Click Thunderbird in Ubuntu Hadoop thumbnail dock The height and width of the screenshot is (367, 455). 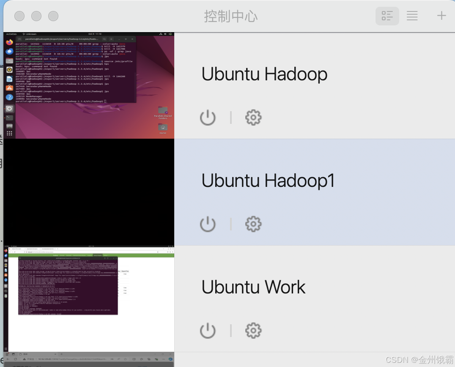[x=9, y=51]
